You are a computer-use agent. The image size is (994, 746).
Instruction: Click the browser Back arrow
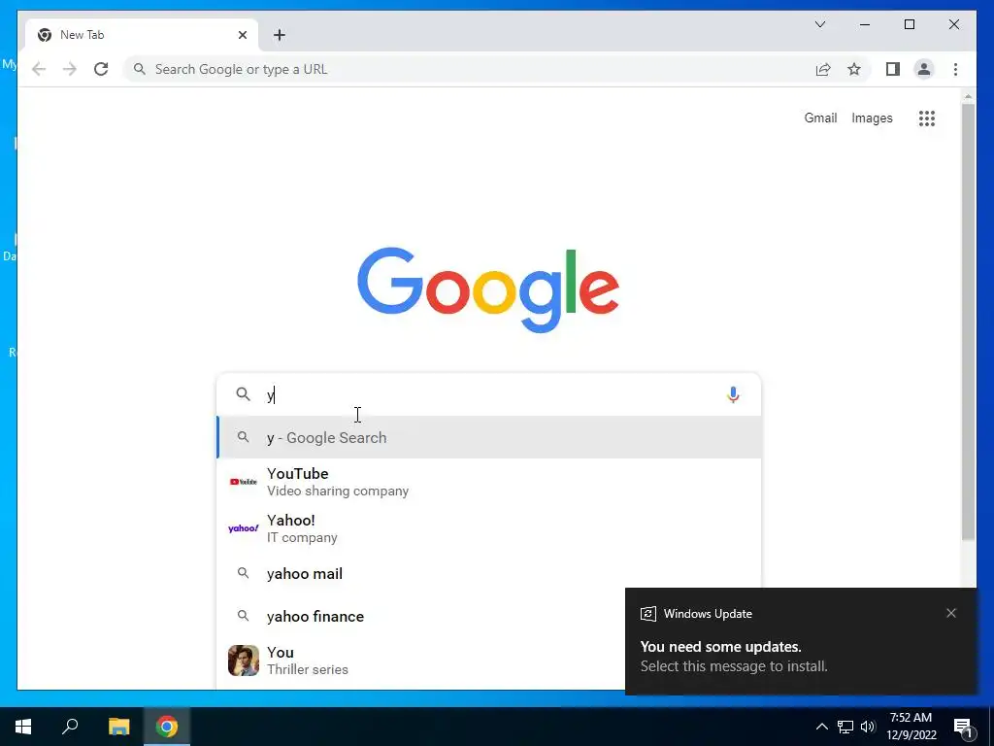click(x=39, y=69)
